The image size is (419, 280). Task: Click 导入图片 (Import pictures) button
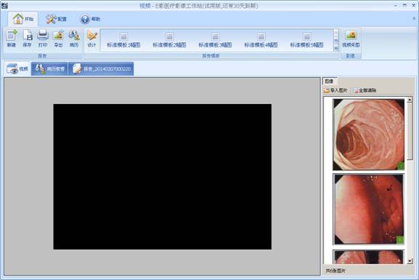pos(335,90)
